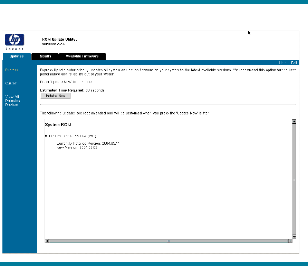The height and width of the screenshot is (266, 308).
Task: Click New Version: 2004.06.02 text
Action: pos(77,147)
